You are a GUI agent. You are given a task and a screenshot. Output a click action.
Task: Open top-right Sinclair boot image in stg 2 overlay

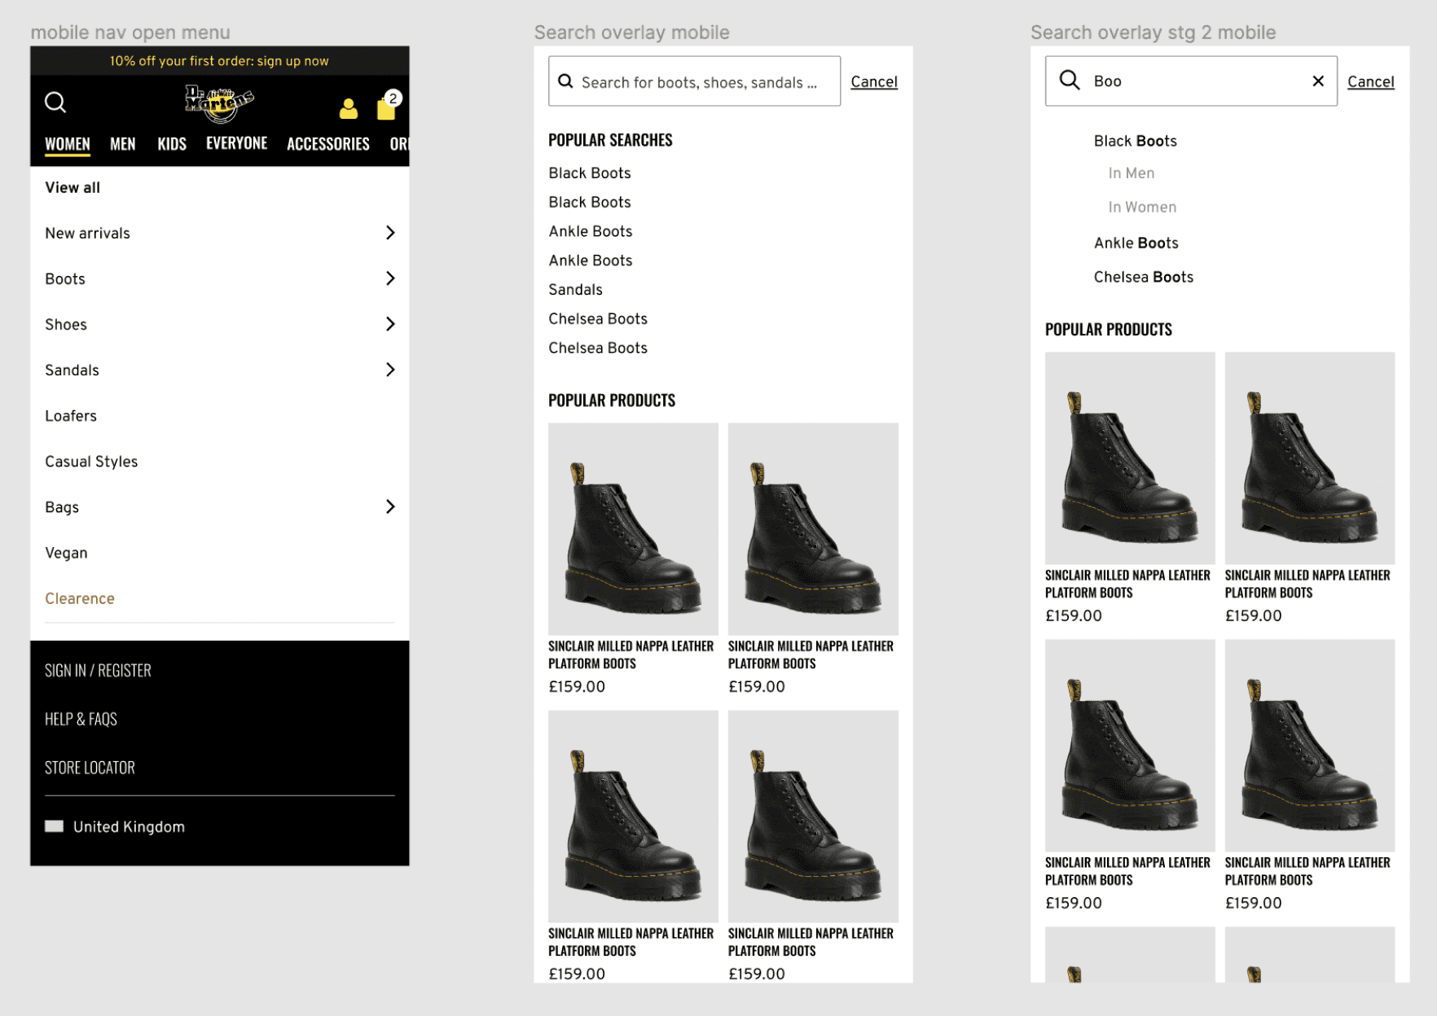[x=1310, y=458]
